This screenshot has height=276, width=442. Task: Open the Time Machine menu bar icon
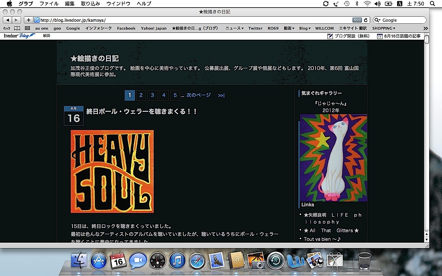(346, 3)
